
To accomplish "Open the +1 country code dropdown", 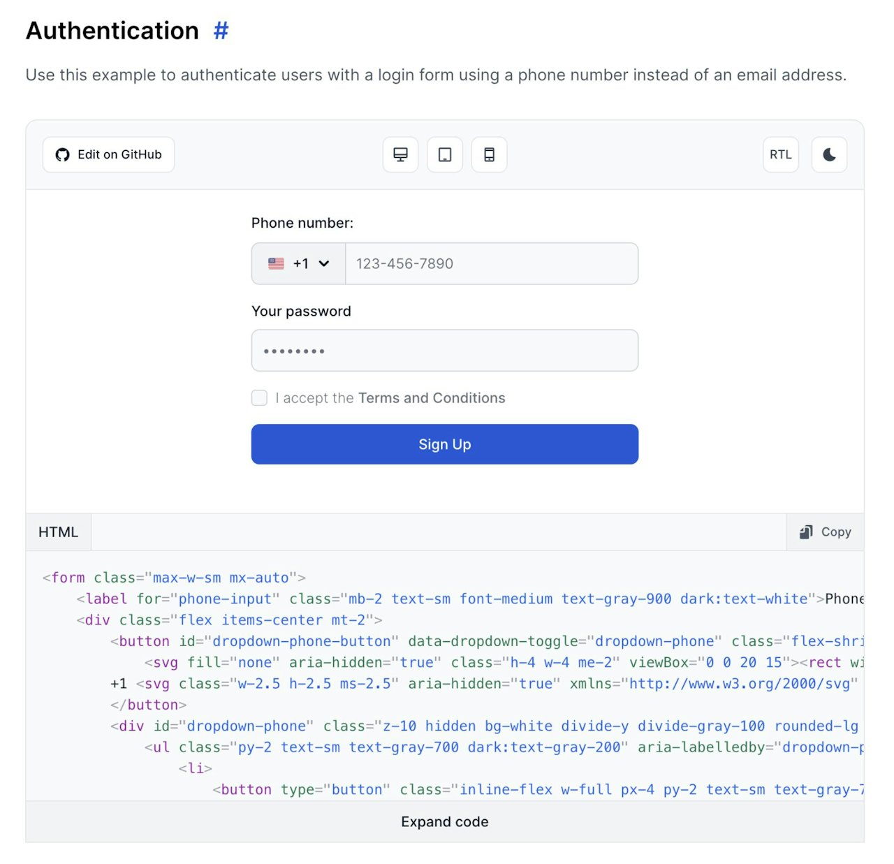I will tap(299, 264).
